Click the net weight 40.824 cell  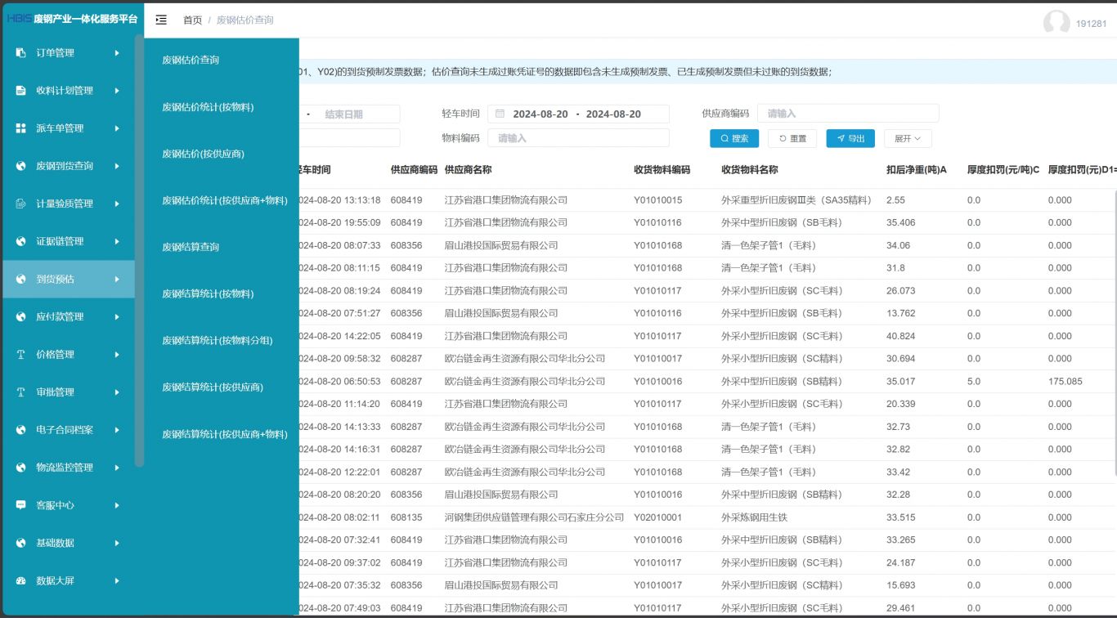(901, 336)
